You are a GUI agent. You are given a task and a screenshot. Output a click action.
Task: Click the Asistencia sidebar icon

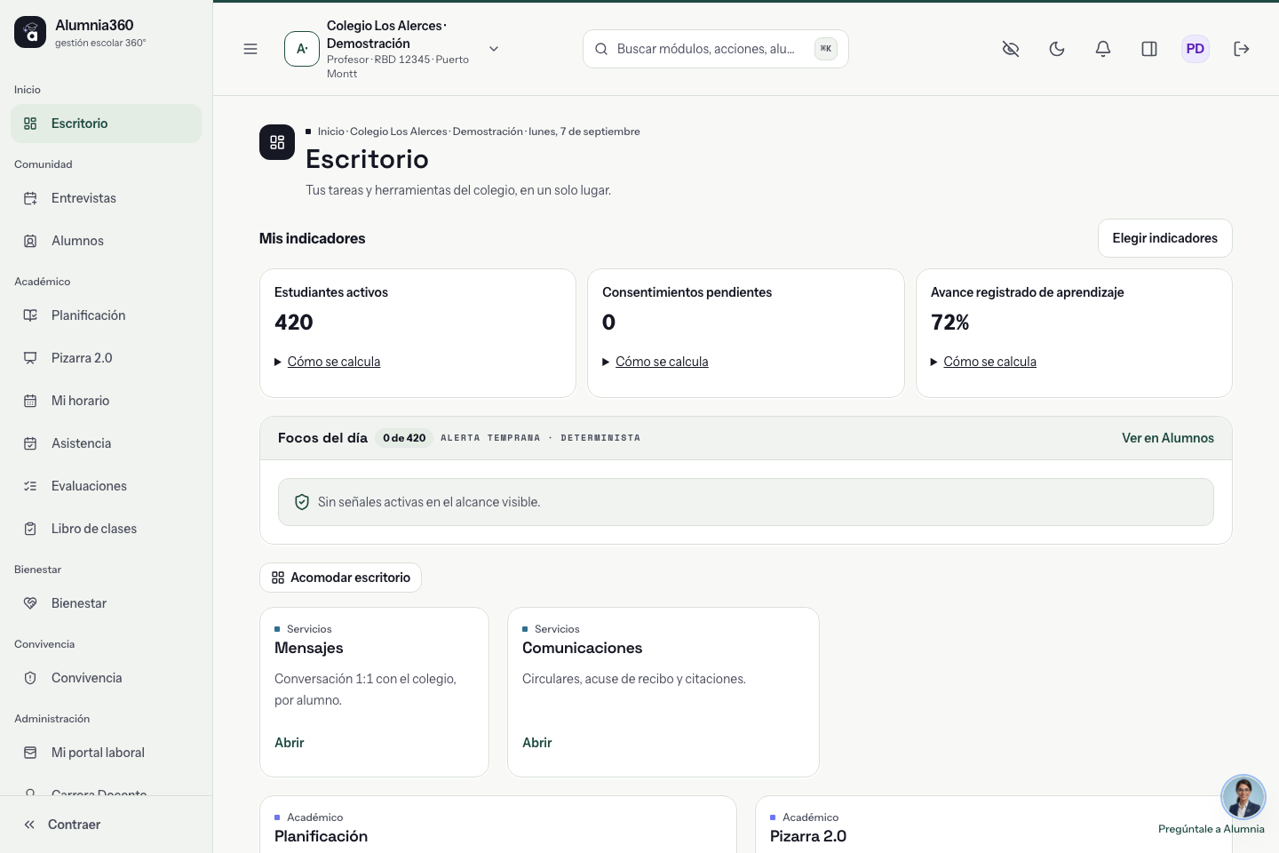[x=30, y=443]
